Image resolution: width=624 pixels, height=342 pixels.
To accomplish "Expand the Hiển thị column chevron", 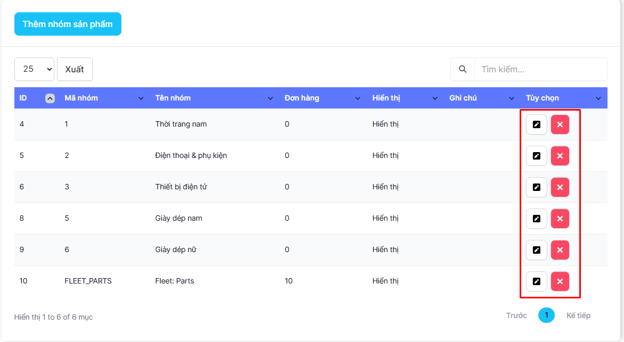I will pyautogui.click(x=435, y=98).
